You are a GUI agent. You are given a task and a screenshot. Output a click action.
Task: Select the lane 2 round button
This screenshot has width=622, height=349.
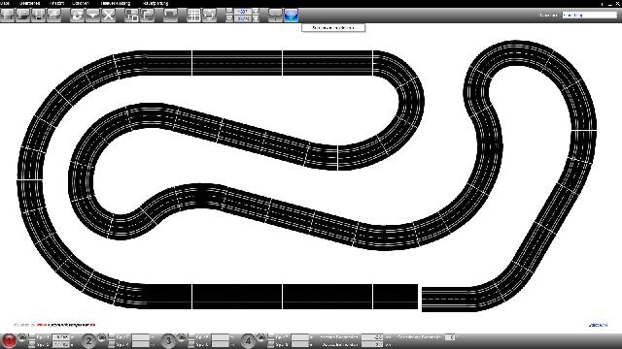point(88,340)
